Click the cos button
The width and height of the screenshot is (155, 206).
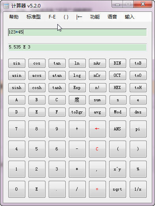pyautogui.click(x=37, y=63)
